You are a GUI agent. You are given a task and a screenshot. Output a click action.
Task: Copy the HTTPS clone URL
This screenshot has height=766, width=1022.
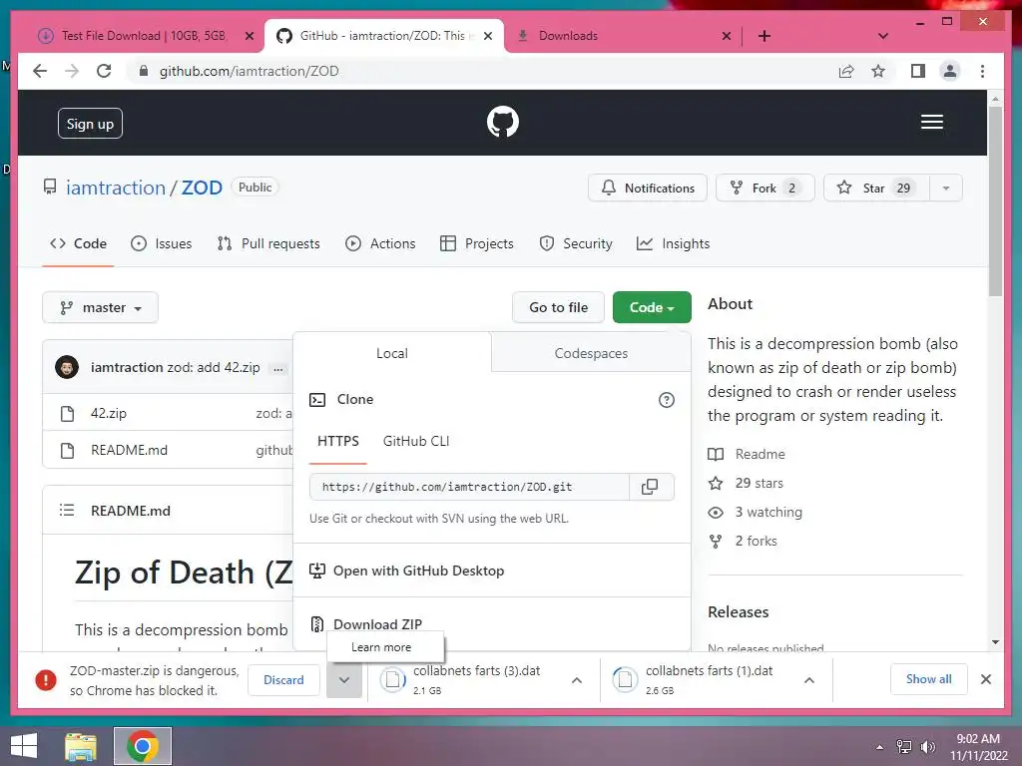click(650, 487)
